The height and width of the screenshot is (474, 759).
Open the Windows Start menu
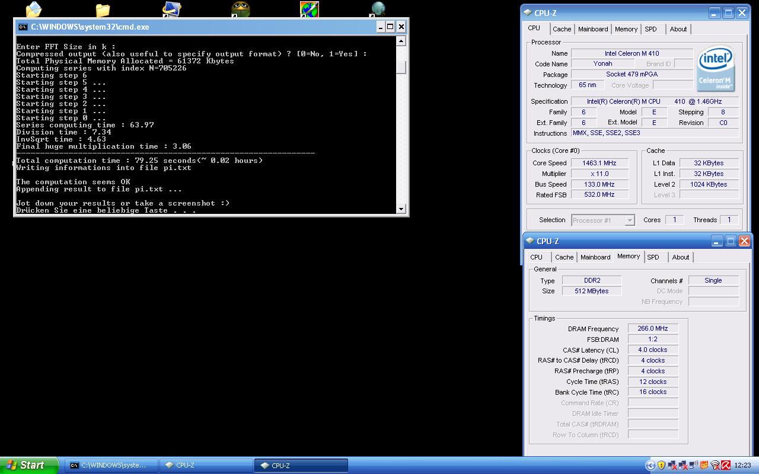(29, 466)
